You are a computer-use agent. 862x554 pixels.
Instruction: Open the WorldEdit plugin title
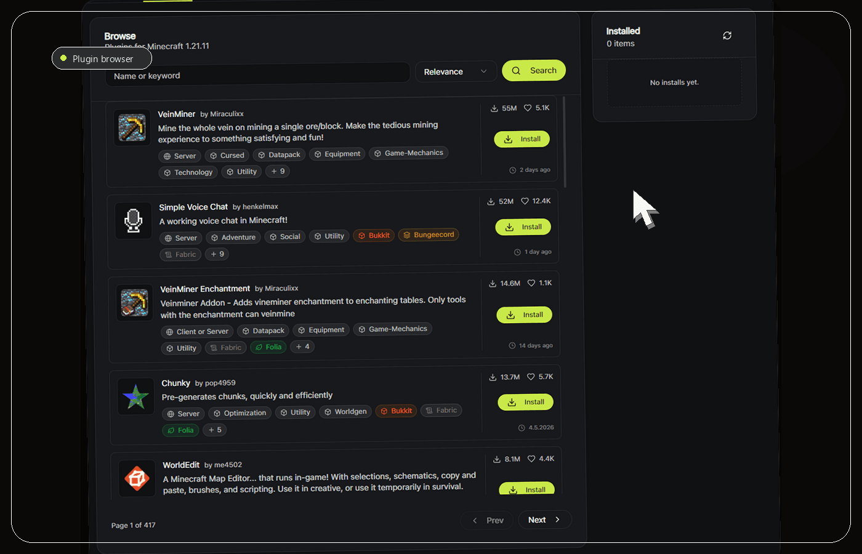coord(181,465)
